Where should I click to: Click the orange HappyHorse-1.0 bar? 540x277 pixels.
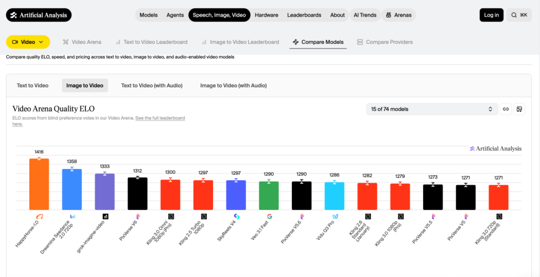(39, 184)
